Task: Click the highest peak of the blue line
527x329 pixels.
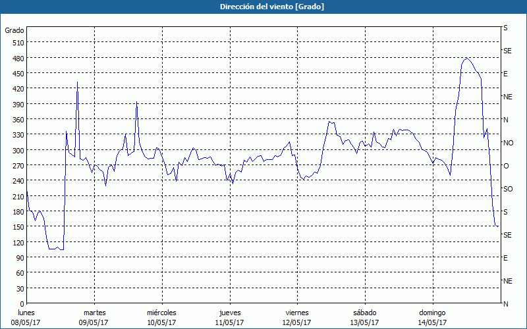Action: (x=467, y=59)
